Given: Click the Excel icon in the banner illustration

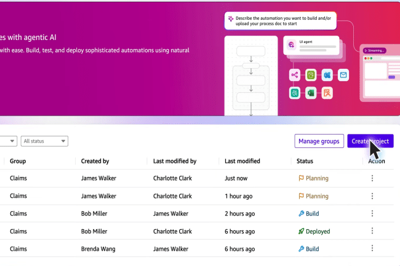Looking at the screenshot, I should click(311, 93).
